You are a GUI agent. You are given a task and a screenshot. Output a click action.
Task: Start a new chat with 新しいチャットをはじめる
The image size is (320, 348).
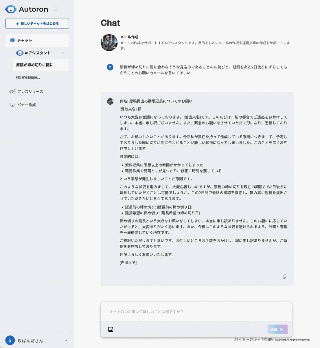37,23
